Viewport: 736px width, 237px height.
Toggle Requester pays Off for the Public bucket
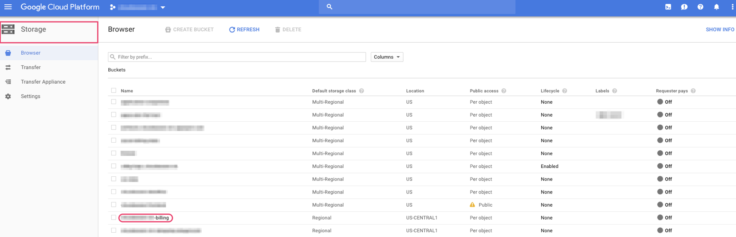click(x=664, y=205)
